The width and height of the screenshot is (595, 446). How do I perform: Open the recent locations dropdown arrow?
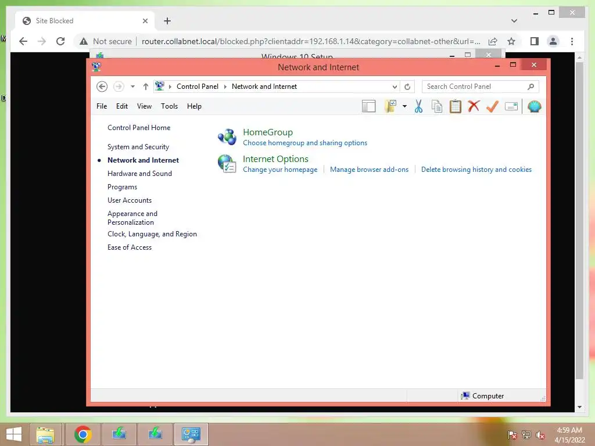[132, 87]
